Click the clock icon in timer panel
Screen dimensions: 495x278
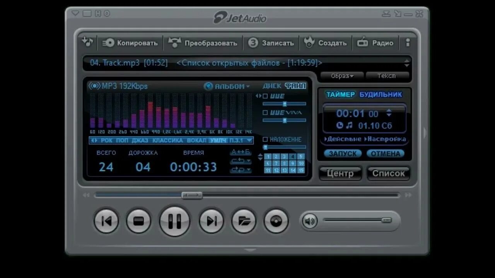tap(340, 125)
